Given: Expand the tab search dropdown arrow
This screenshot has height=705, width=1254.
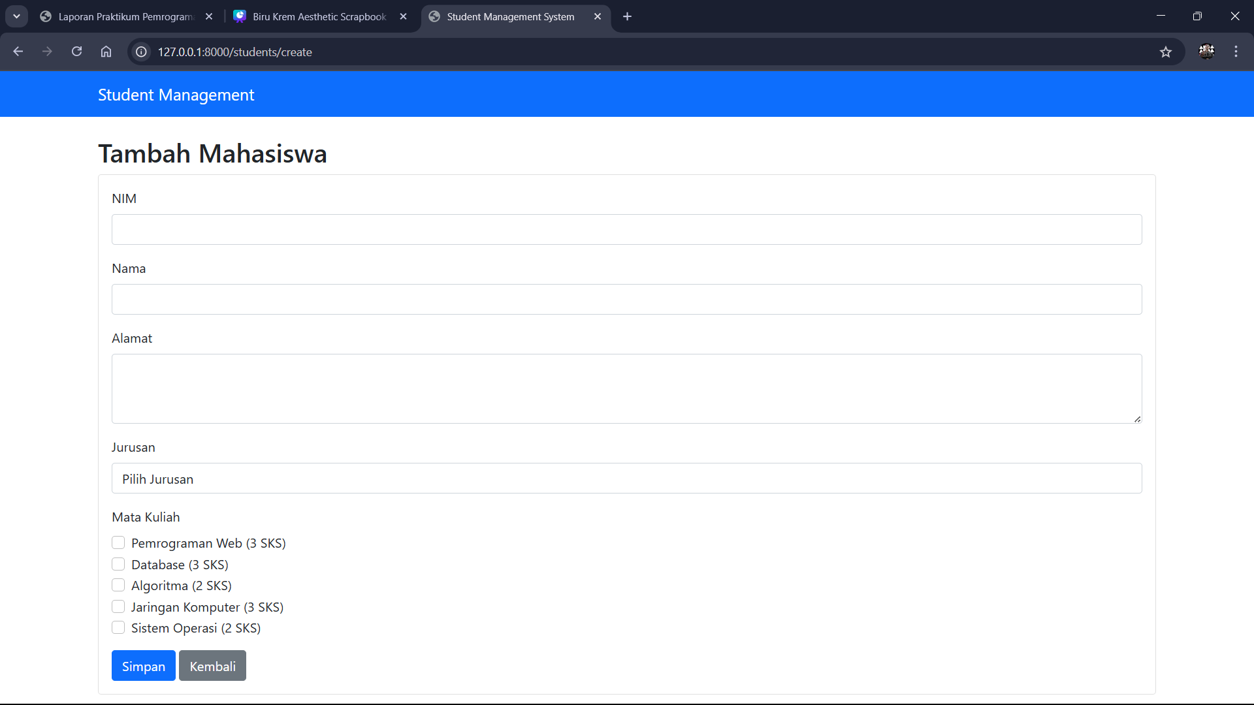Looking at the screenshot, I should click(x=16, y=16).
